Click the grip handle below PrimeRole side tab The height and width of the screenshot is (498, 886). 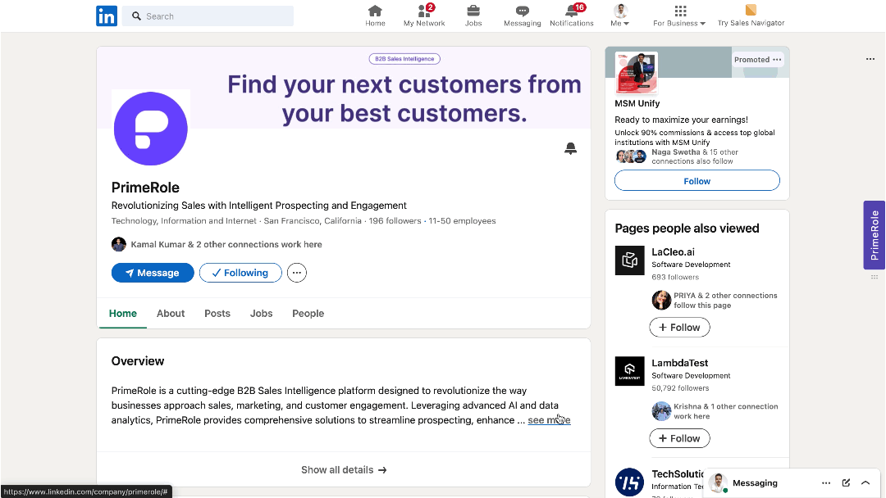coord(875,277)
